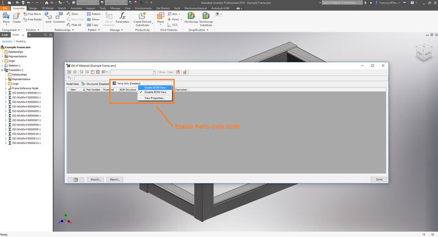The width and height of the screenshot is (438, 237).
Task: Select the Axis work feature
Action: (173, 14)
